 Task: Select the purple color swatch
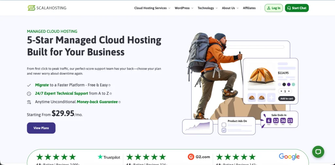coord(289,84)
